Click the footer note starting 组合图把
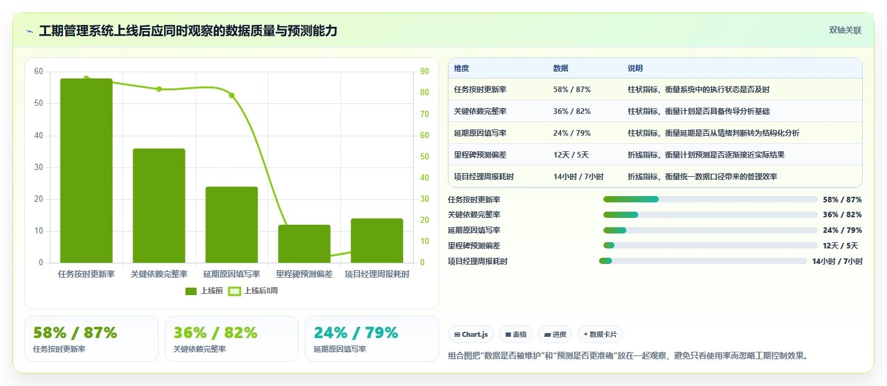Screen dimensions: 887x386 coord(629,356)
